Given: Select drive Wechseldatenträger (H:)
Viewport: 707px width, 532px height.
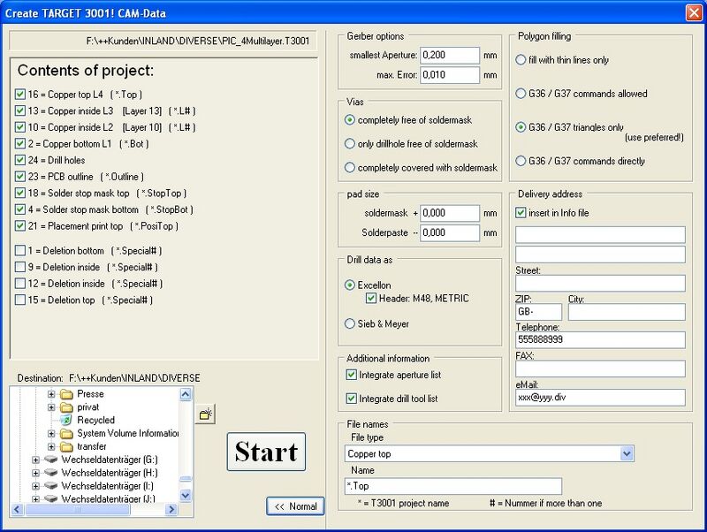Looking at the screenshot, I should tap(109, 473).
